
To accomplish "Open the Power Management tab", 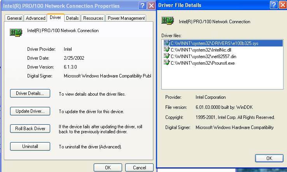I will [126, 18].
